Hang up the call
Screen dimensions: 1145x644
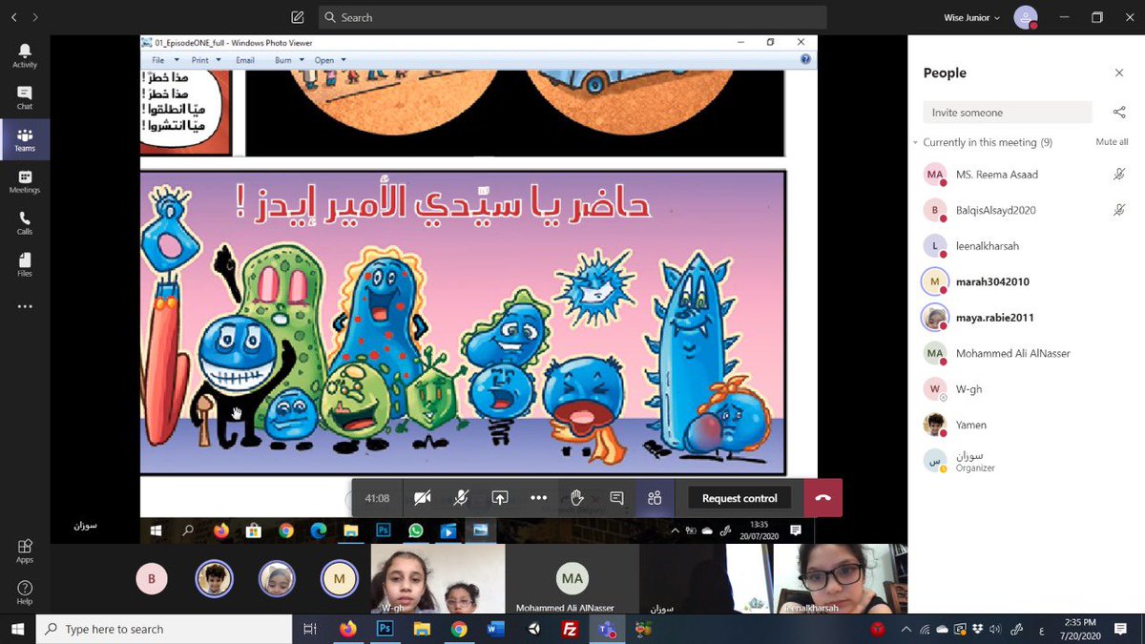tap(823, 498)
